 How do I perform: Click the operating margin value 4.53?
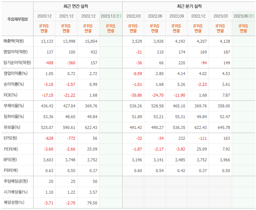(226, 74)
